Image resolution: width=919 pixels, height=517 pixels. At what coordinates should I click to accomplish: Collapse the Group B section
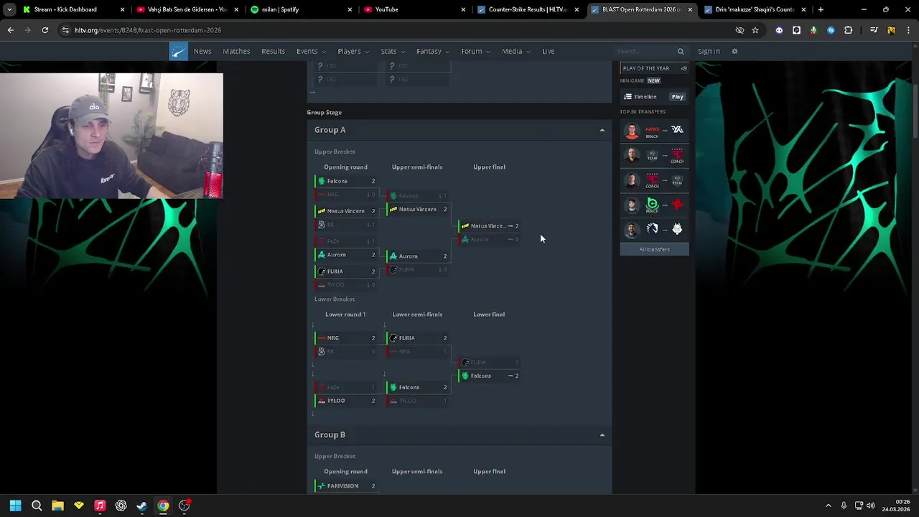point(602,435)
